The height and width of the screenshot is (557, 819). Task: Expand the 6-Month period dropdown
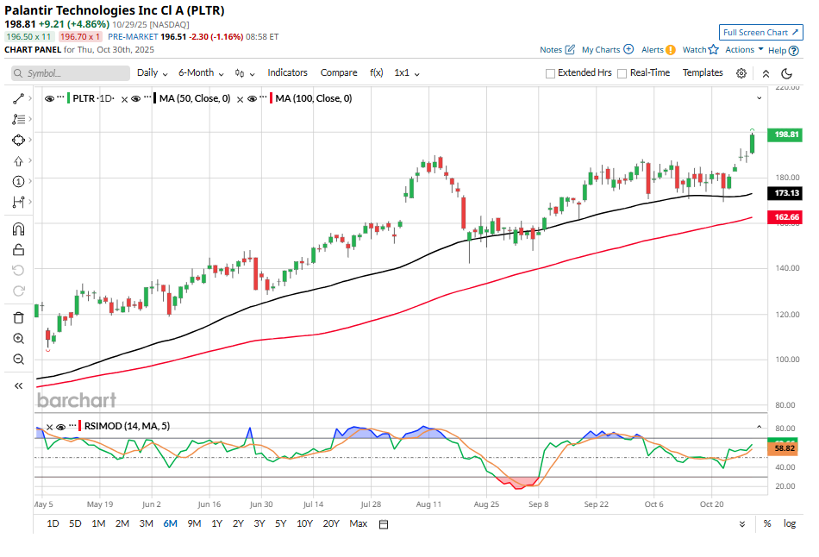point(200,73)
